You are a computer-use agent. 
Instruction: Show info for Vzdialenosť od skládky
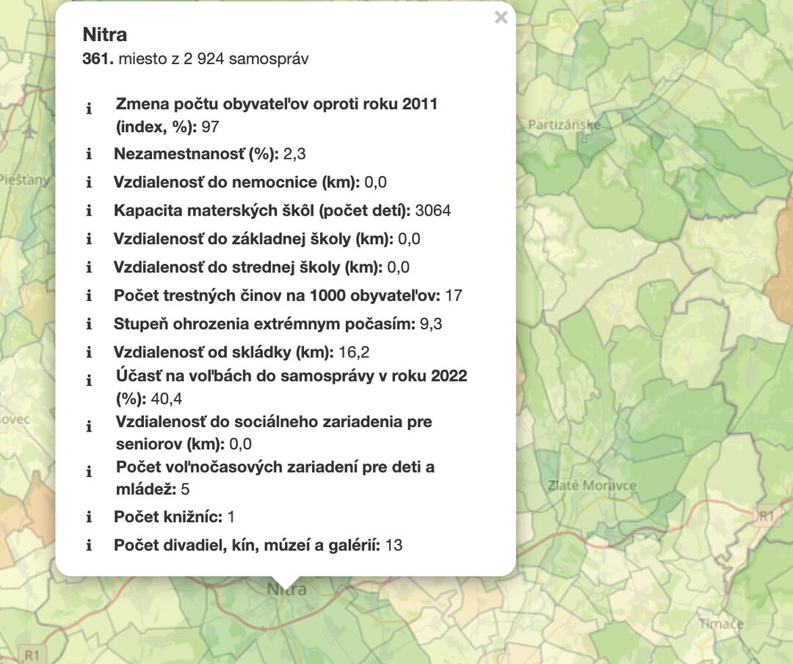89,353
